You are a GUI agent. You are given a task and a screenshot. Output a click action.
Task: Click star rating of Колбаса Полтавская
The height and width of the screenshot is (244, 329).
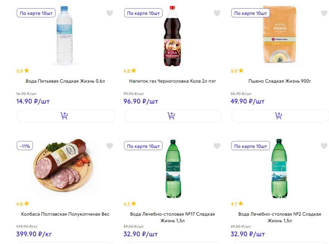coord(23,204)
